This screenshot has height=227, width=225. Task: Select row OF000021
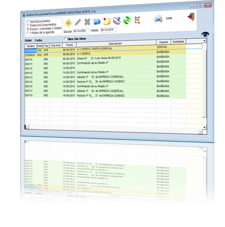pos(105,54)
